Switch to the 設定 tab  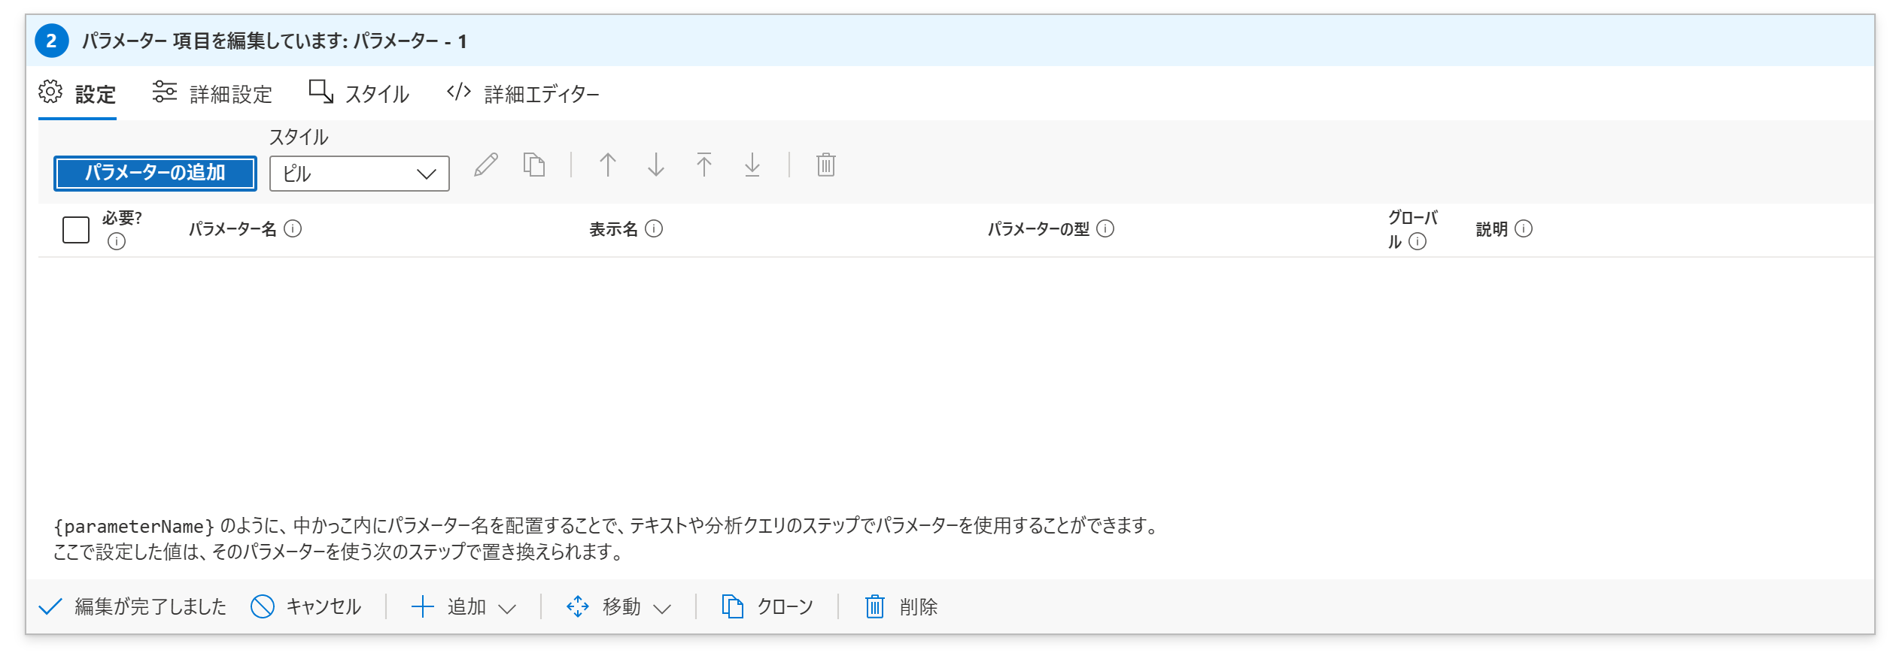tap(77, 94)
